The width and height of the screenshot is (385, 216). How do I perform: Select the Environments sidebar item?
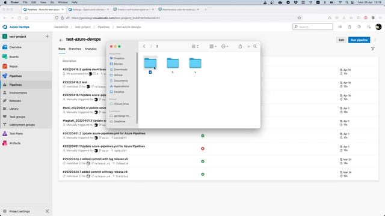pyautogui.click(x=18, y=93)
